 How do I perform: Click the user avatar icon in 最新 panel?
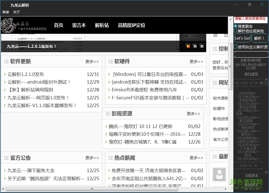click(219, 174)
